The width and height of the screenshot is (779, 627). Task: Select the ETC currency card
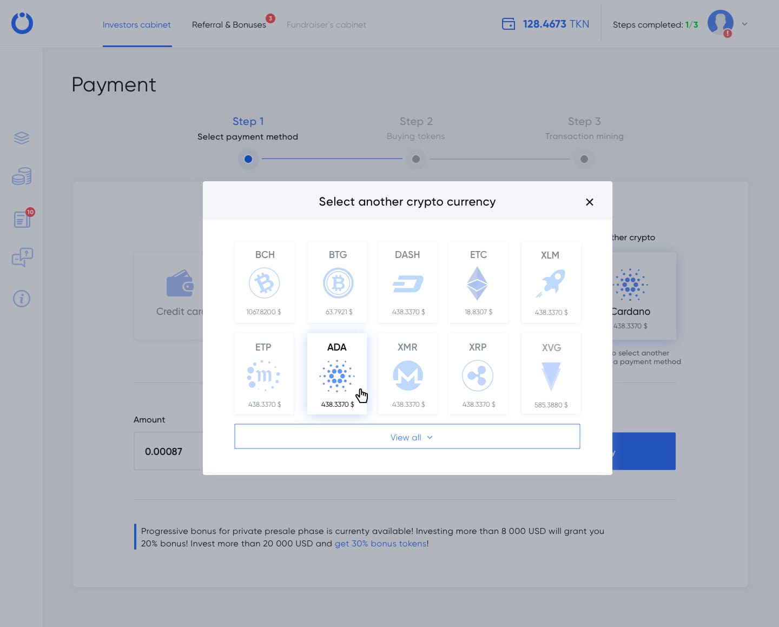478,282
